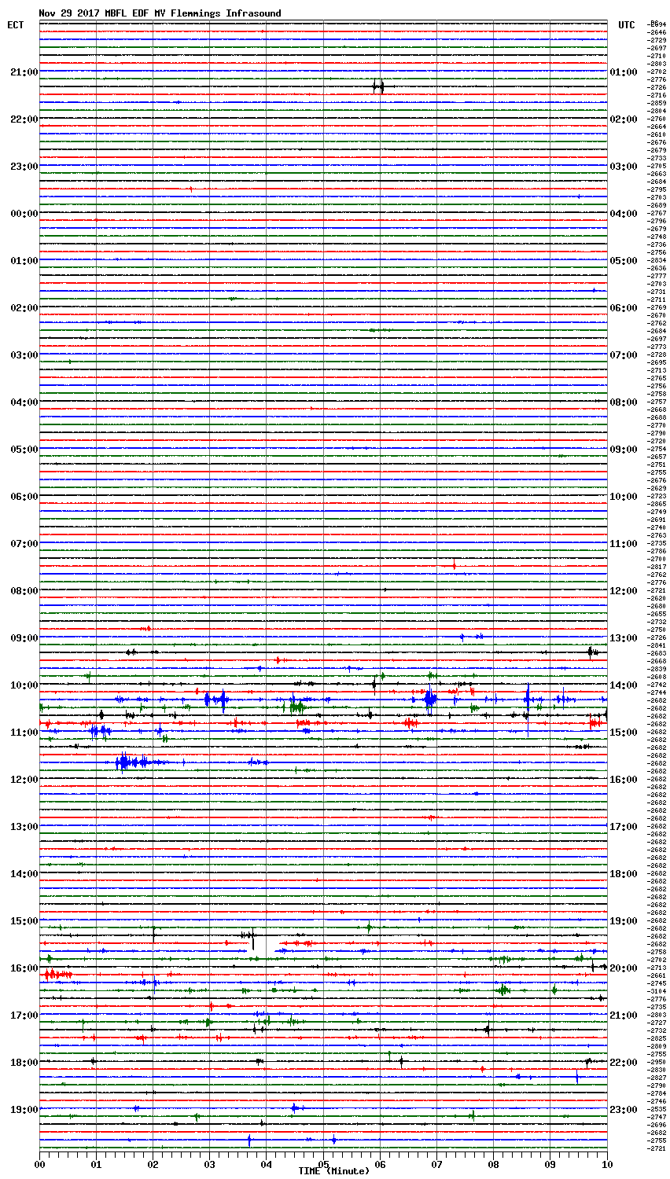Select the 05:00 label on the ECT axis
The width and height of the screenshot is (670, 1179).
pos(24,450)
